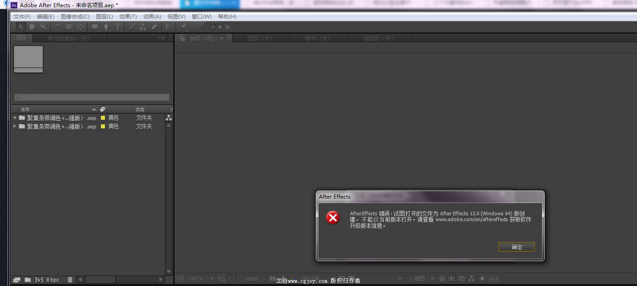Open the 窗口(W) menu
637x286 pixels.
coord(201,17)
